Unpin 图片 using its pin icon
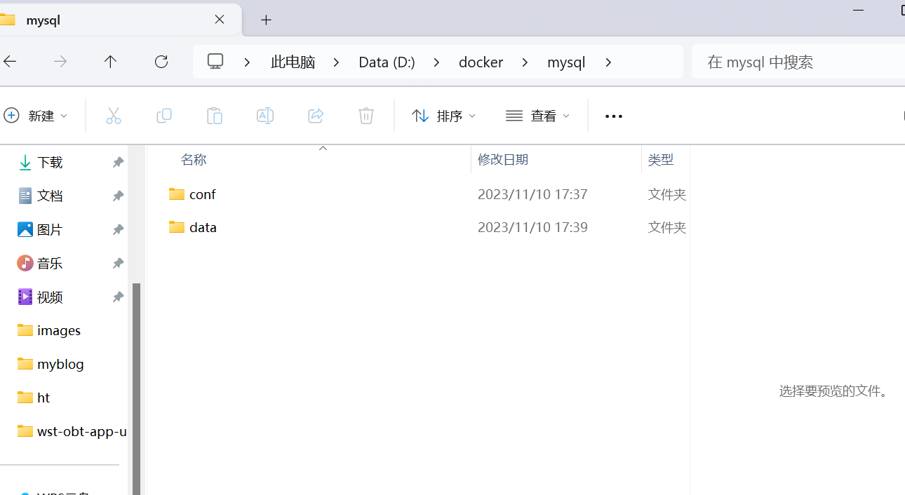Image resolution: width=905 pixels, height=495 pixels. click(x=118, y=229)
